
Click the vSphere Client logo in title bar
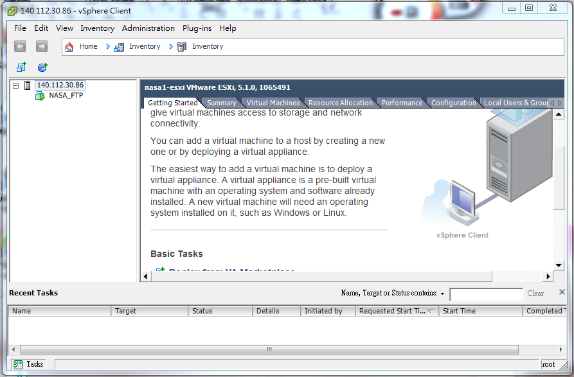(x=12, y=11)
